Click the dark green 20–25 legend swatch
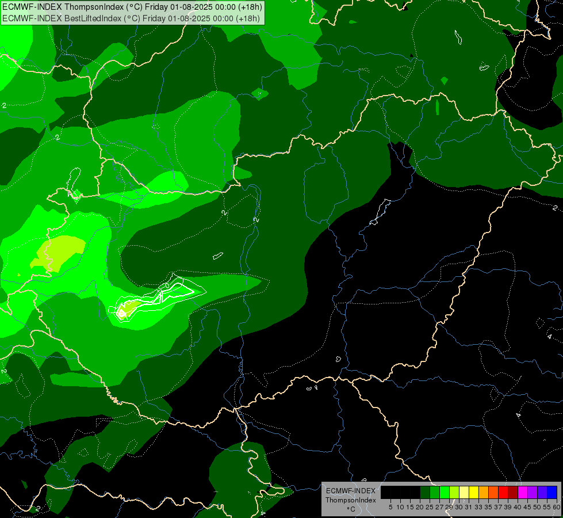The height and width of the screenshot is (518, 563). click(x=425, y=492)
